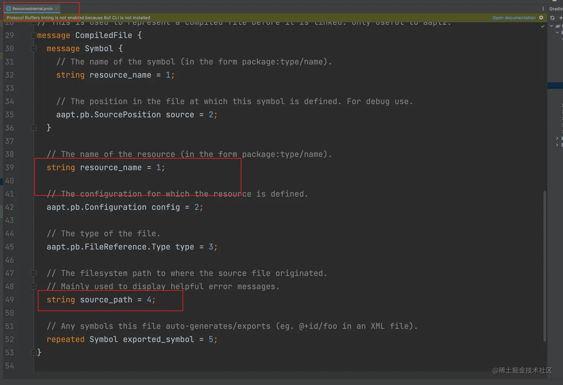Click line number 29 in the gutter
Image resolution: width=563 pixels, height=385 pixels.
tap(10, 35)
